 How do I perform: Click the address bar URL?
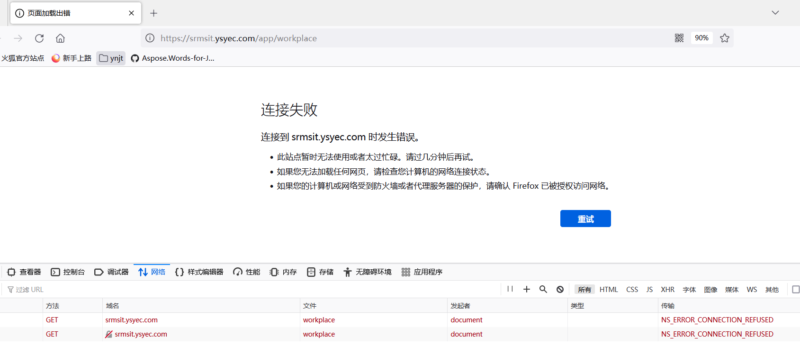[x=239, y=38]
